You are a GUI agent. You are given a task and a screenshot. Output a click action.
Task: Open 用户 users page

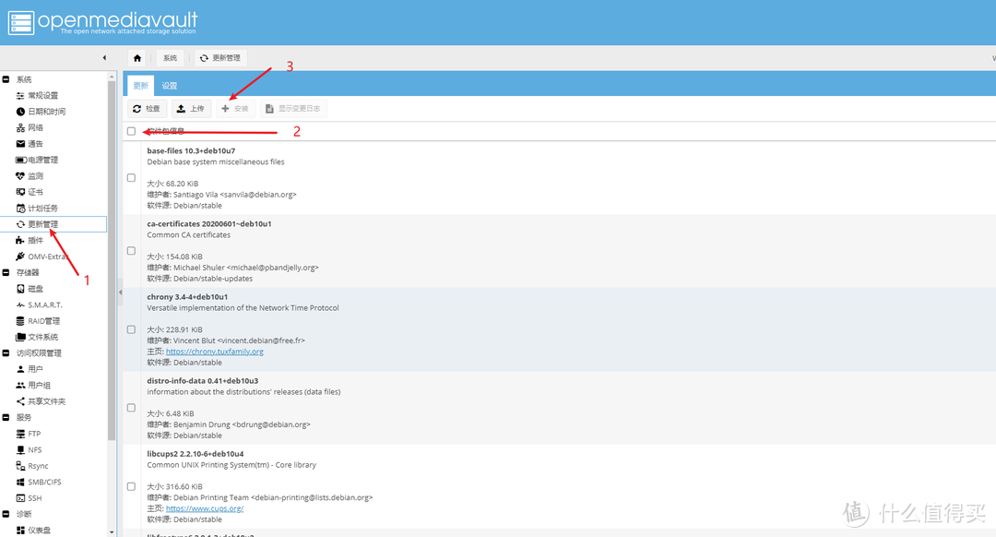[30, 369]
